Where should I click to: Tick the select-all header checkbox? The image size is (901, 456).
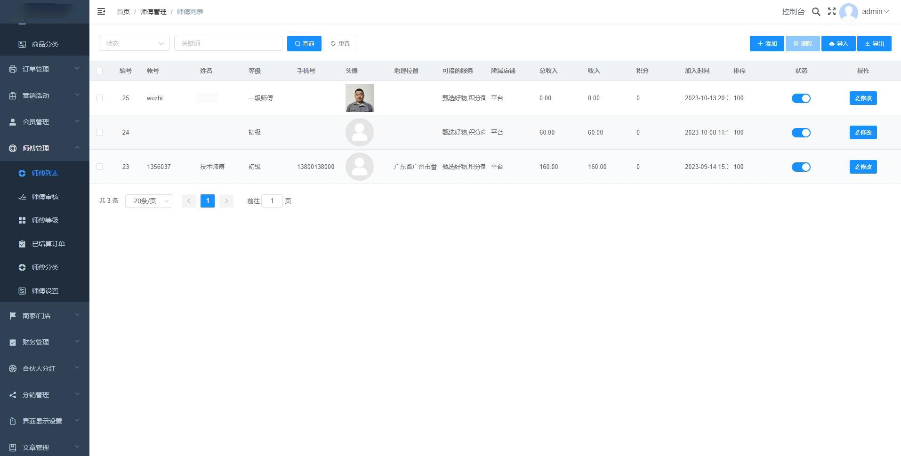tap(99, 71)
